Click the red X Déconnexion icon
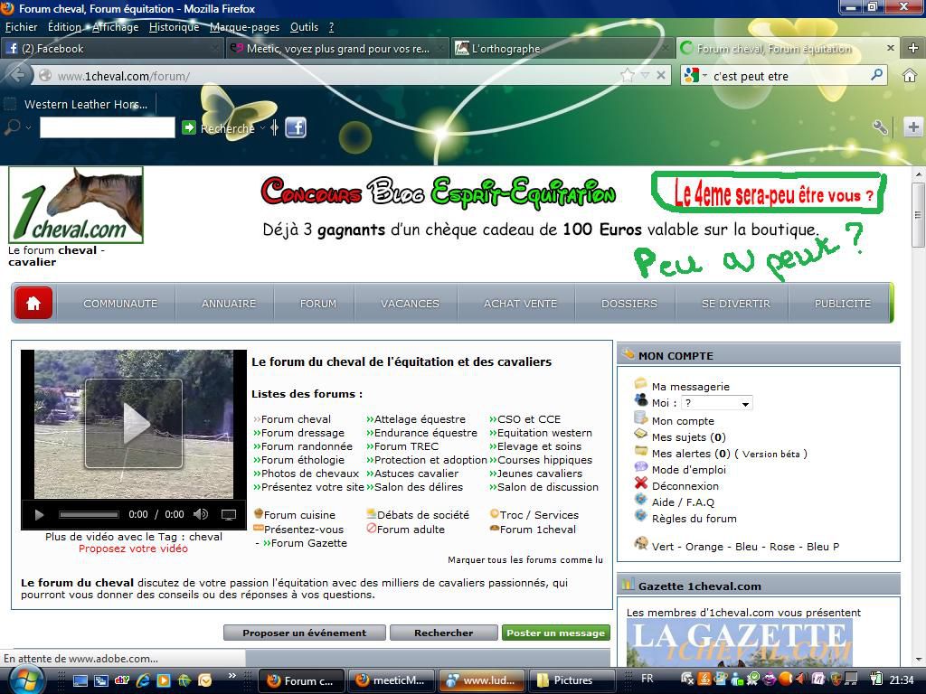Image resolution: width=926 pixels, height=694 pixels. [x=641, y=483]
